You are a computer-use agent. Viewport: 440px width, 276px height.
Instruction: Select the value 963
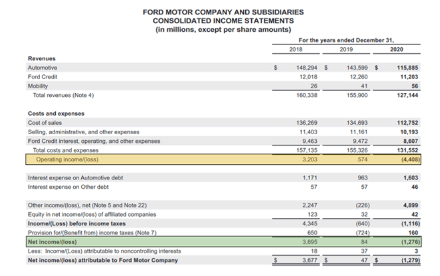363,178
